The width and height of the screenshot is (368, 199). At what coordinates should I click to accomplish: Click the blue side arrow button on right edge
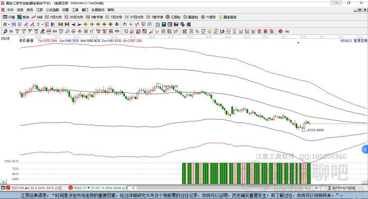[365, 149]
